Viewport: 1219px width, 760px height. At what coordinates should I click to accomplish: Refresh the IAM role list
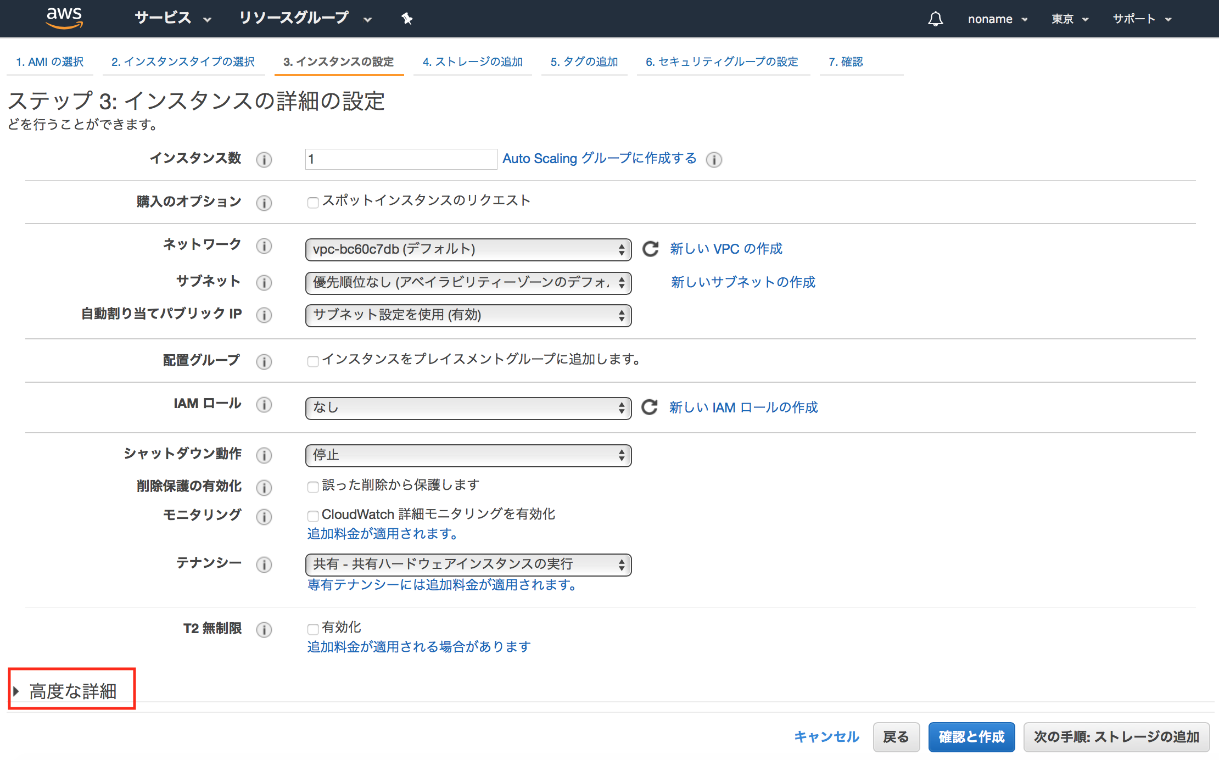pyautogui.click(x=650, y=407)
